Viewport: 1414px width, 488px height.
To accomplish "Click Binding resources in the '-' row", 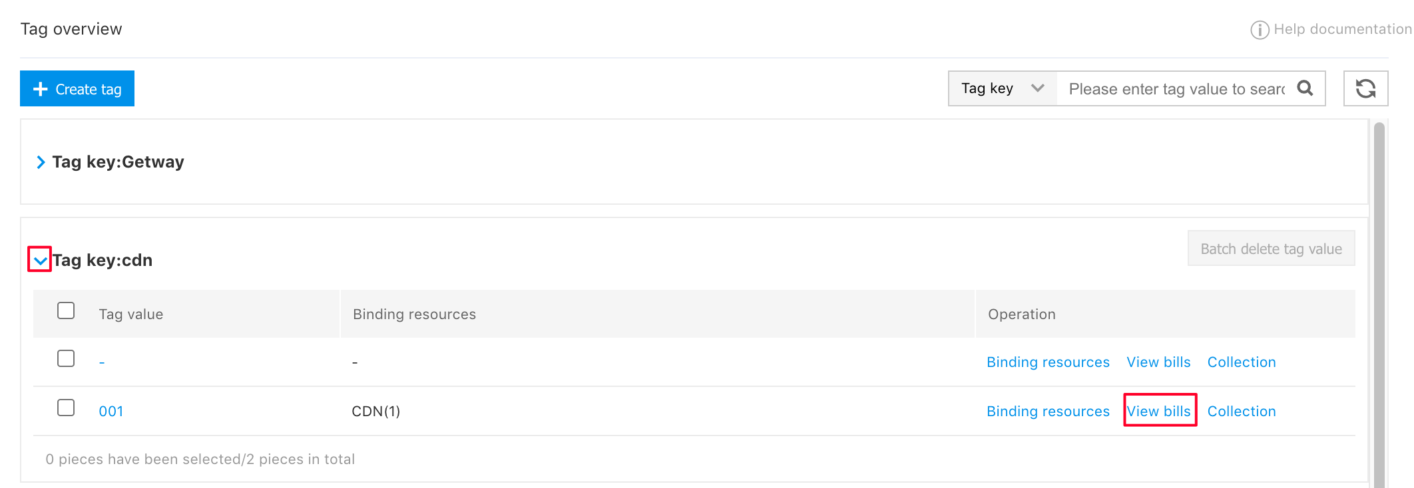I will [x=1048, y=362].
